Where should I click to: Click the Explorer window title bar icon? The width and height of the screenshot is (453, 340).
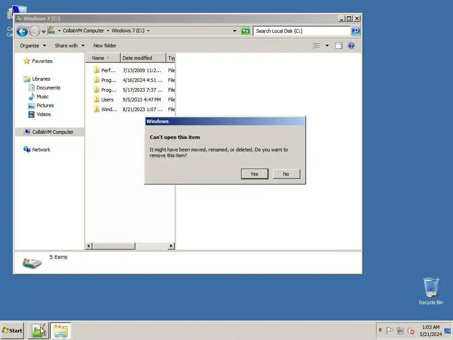tap(19, 19)
